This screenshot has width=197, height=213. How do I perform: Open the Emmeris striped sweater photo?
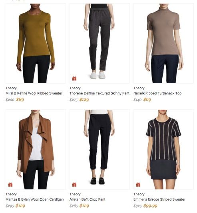coord(163,149)
